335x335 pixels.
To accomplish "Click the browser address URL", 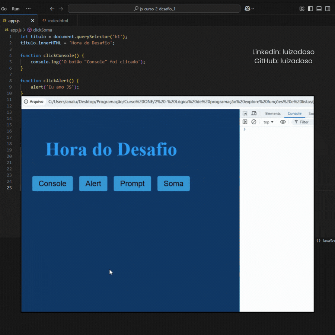I will [181, 102].
